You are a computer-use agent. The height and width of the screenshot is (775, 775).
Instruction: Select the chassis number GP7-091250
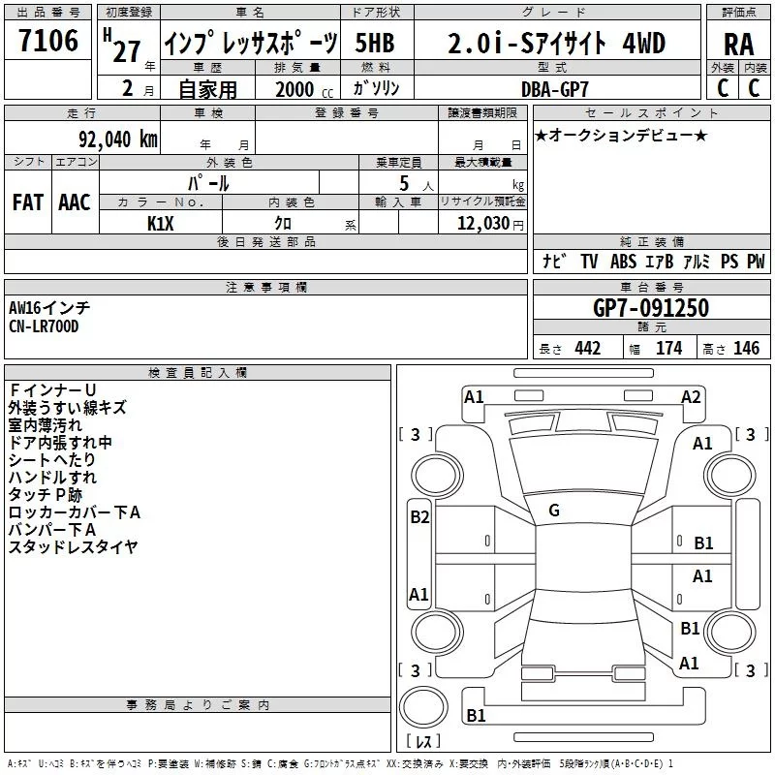(x=650, y=308)
